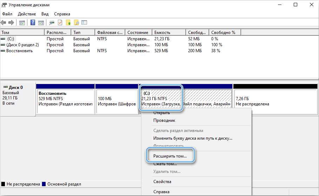Click the show/hide action pane icon
The width and height of the screenshot is (319, 196).
[41, 23]
